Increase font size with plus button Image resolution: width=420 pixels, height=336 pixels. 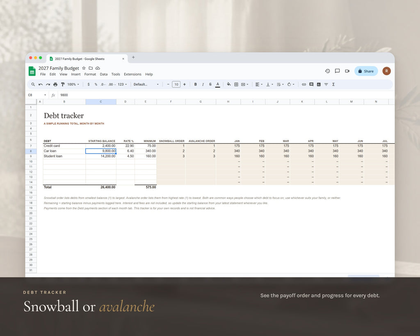point(184,85)
